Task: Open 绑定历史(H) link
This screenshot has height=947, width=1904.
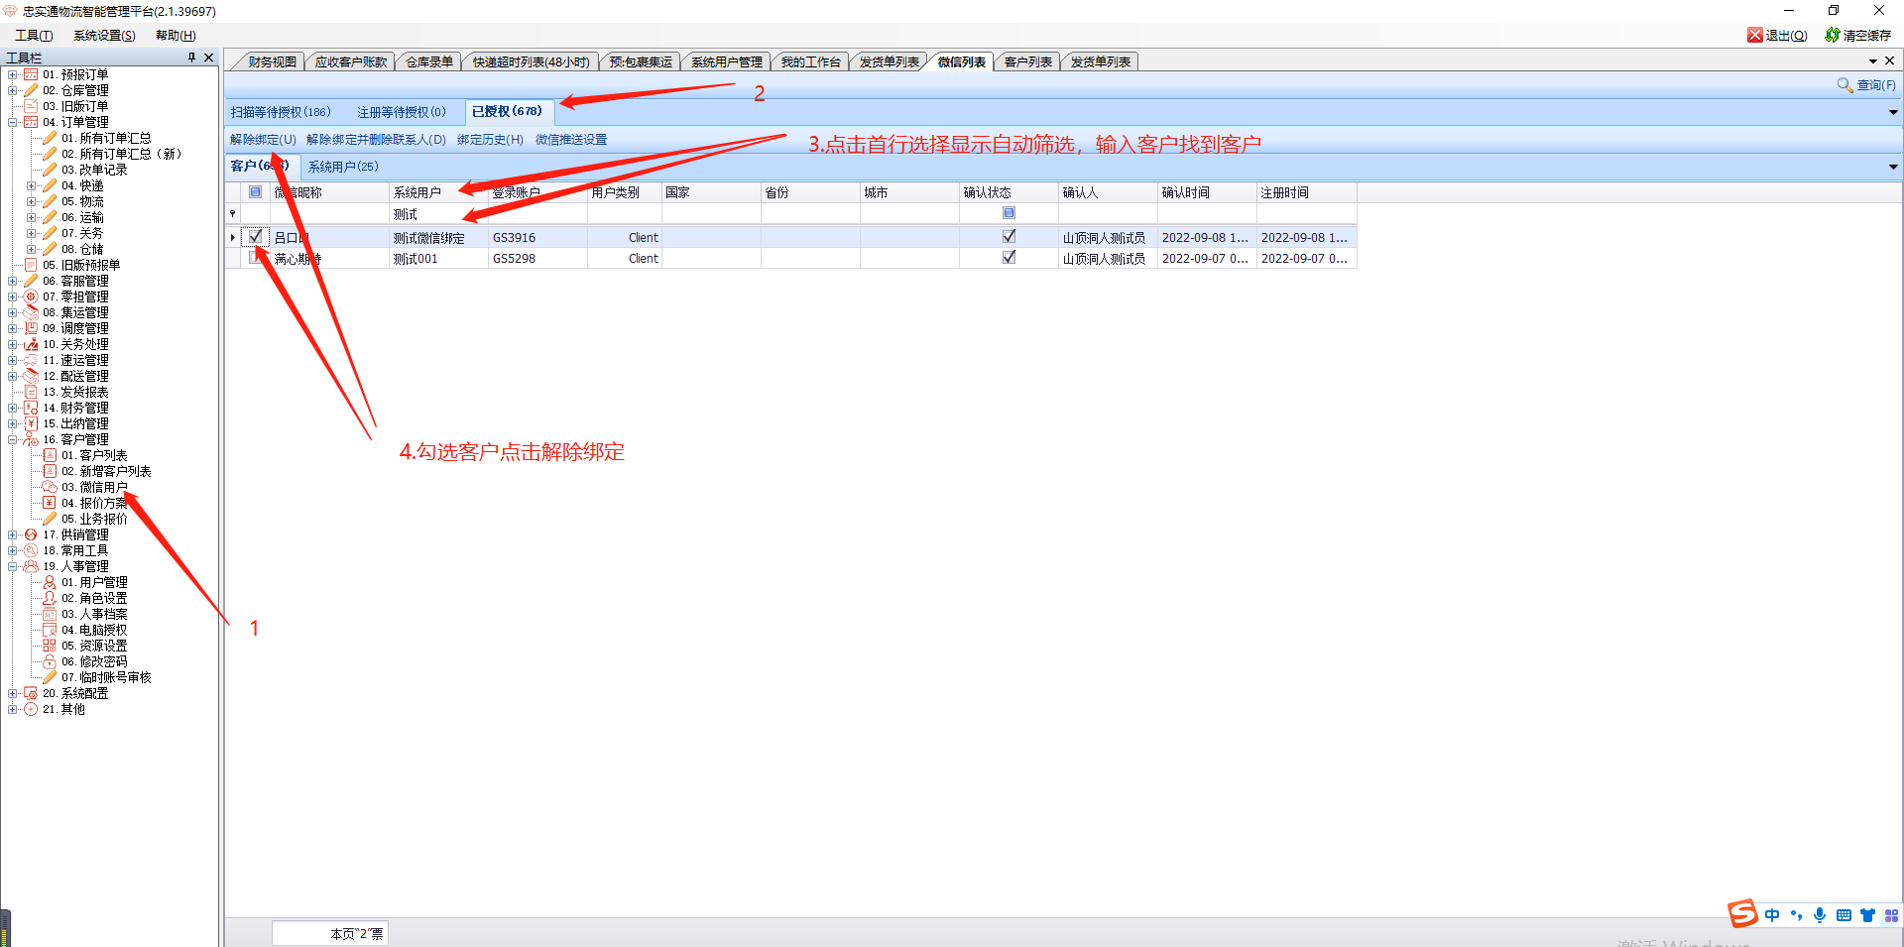Action: (490, 140)
